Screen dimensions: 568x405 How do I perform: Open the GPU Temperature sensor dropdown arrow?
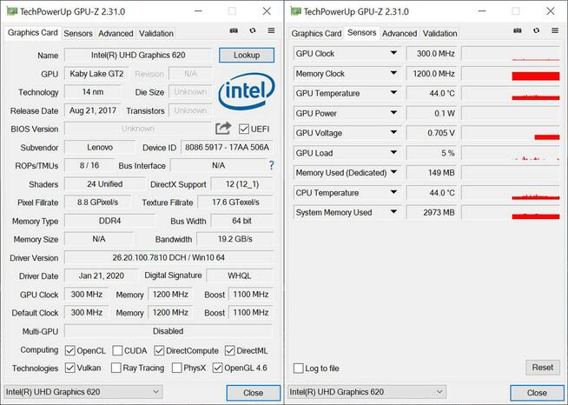393,93
